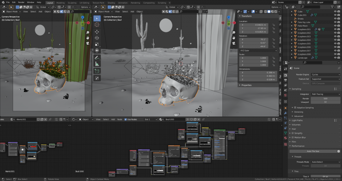Click the Auto Tile Size settings gear

click(x=338, y=151)
